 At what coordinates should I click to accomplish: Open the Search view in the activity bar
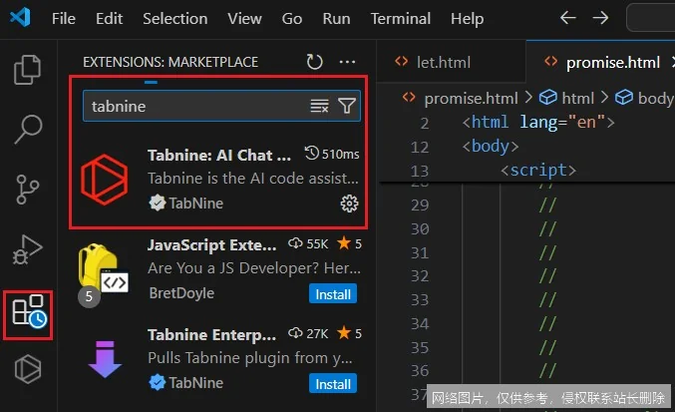28,129
